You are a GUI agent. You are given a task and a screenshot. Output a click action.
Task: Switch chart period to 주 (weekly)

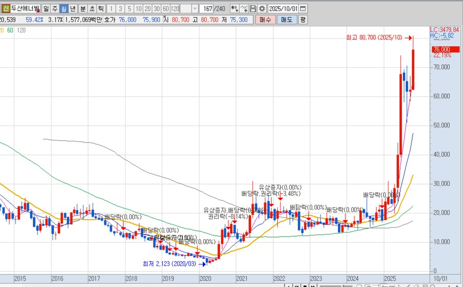coord(55,9)
